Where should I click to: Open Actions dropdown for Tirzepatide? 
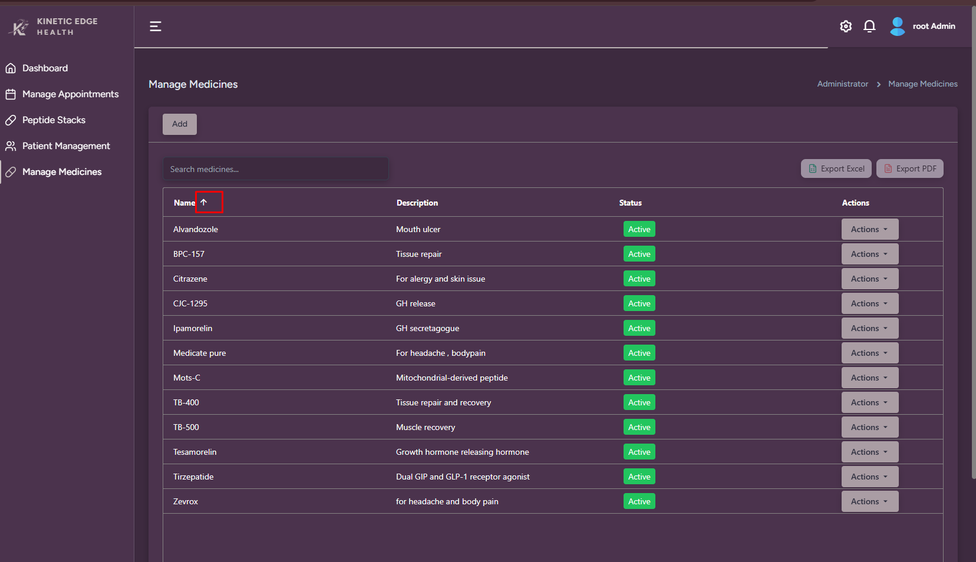pyautogui.click(x=869, y=477)
